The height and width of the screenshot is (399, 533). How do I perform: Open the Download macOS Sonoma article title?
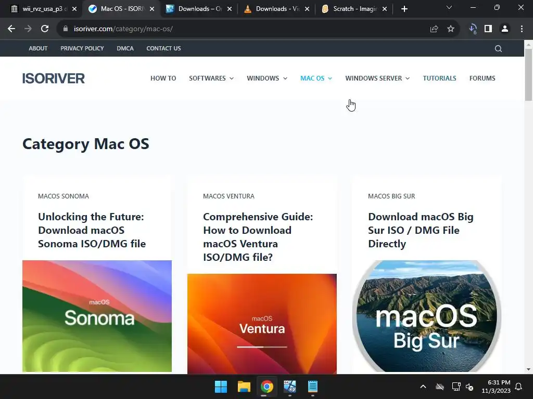(92, 230)
